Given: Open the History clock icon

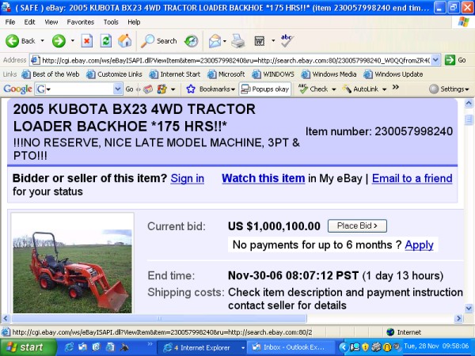Looking at the screenshot, I should pos(192,41).
